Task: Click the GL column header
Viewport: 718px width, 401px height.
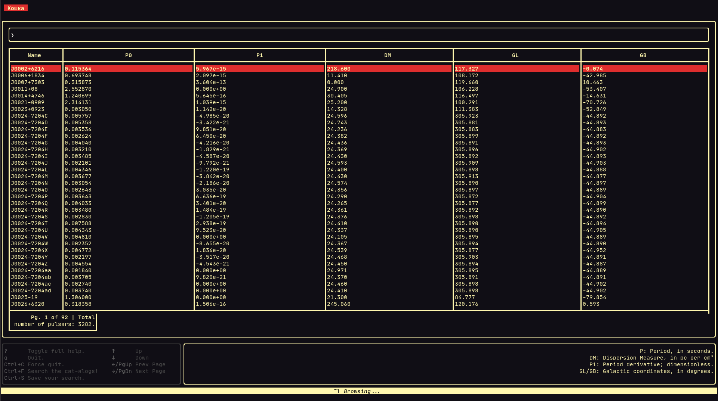Action: [516, 55]
